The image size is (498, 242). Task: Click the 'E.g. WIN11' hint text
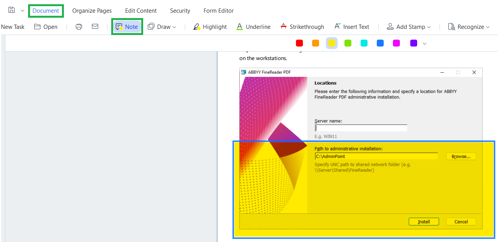[x=326, y=136]
